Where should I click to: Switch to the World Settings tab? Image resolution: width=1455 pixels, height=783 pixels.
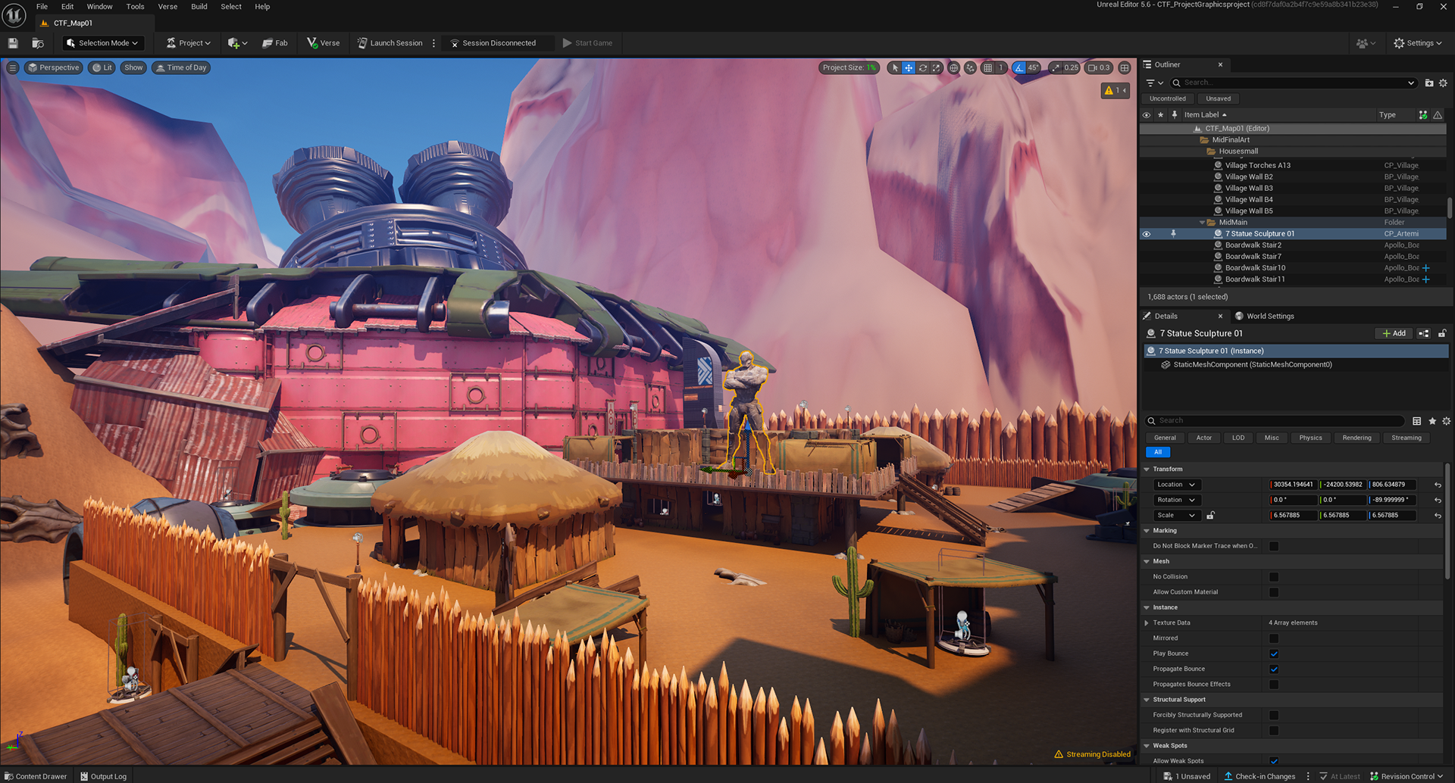tap(1265, 317)
